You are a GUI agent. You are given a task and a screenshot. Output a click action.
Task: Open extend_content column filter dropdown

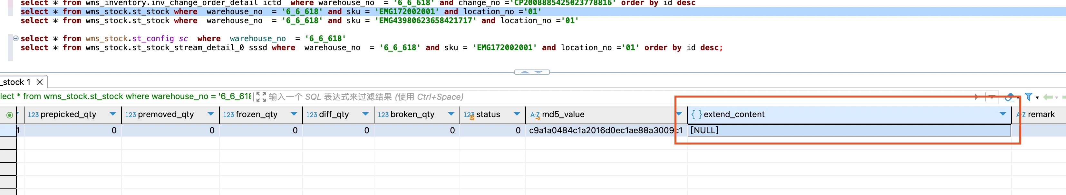click(1002, 114)
